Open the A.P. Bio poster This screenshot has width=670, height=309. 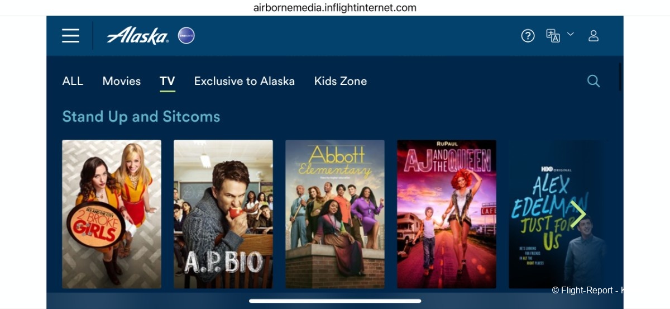tap(223, 214)
